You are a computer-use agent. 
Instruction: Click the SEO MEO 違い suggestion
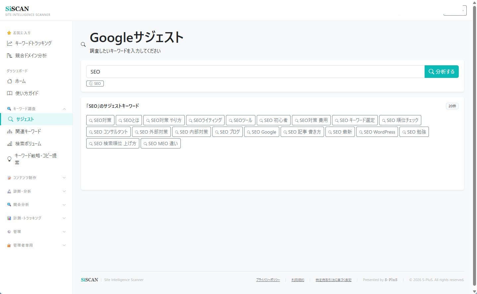coord(161,144)
